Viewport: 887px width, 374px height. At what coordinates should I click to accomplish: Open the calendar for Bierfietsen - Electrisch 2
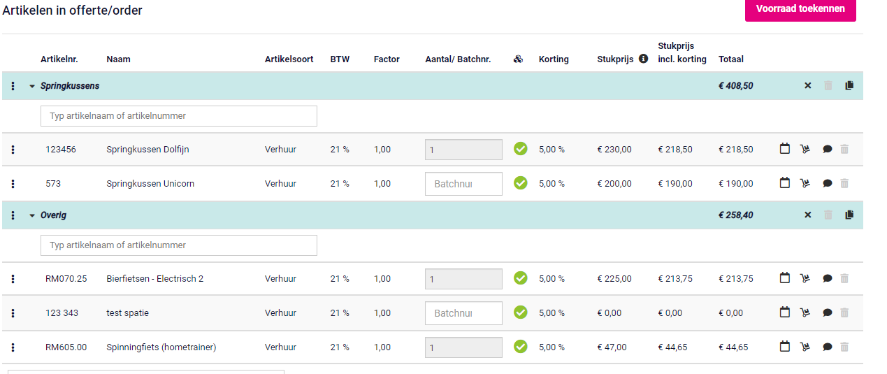(x=785, y=278)
